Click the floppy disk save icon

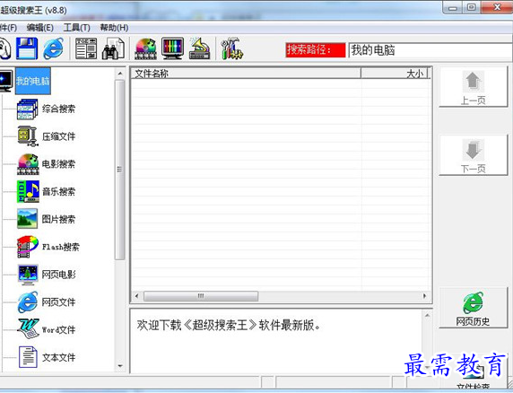[x=27, y=48]
